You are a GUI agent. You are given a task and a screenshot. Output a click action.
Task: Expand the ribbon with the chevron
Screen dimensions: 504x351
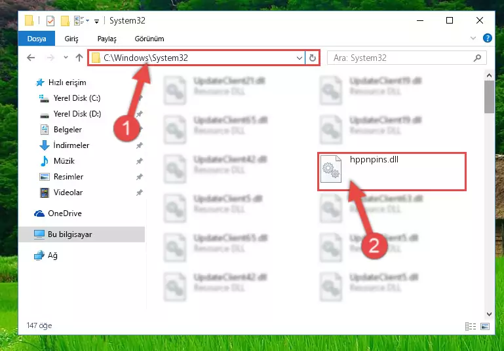[473, 38]
